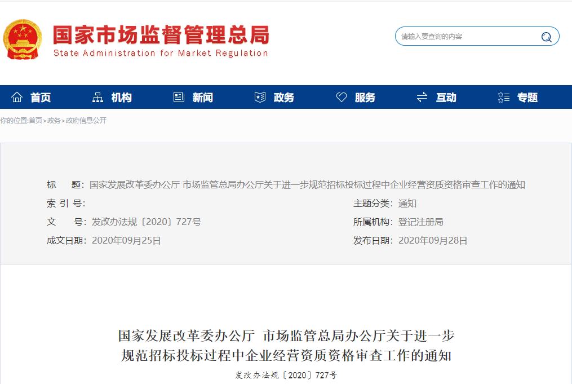Select document number 发改办法规〔2020〕727号 in info box

[x=147, y=222]
